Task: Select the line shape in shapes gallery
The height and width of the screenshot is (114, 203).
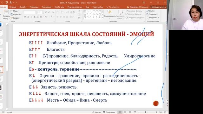Action: 88,11
